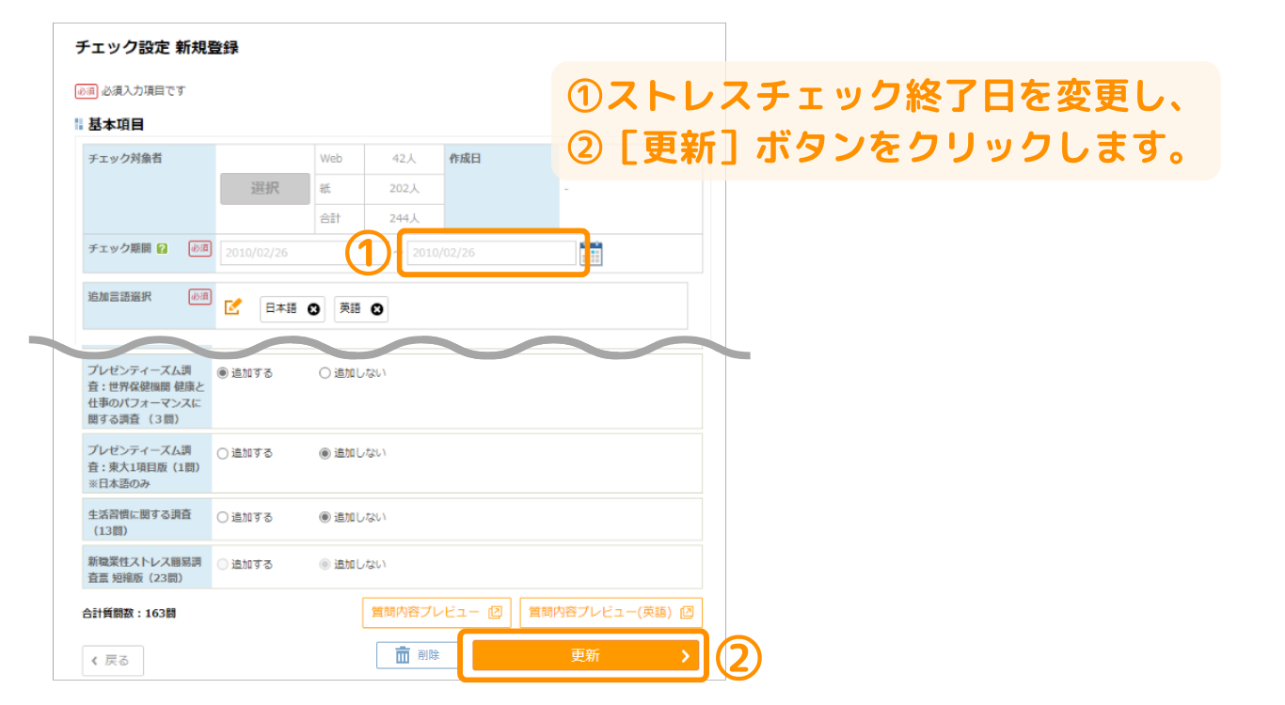Screen dimensions: 1285x705
Task: Go back with the 戻る button
Action: click(113, 661)
